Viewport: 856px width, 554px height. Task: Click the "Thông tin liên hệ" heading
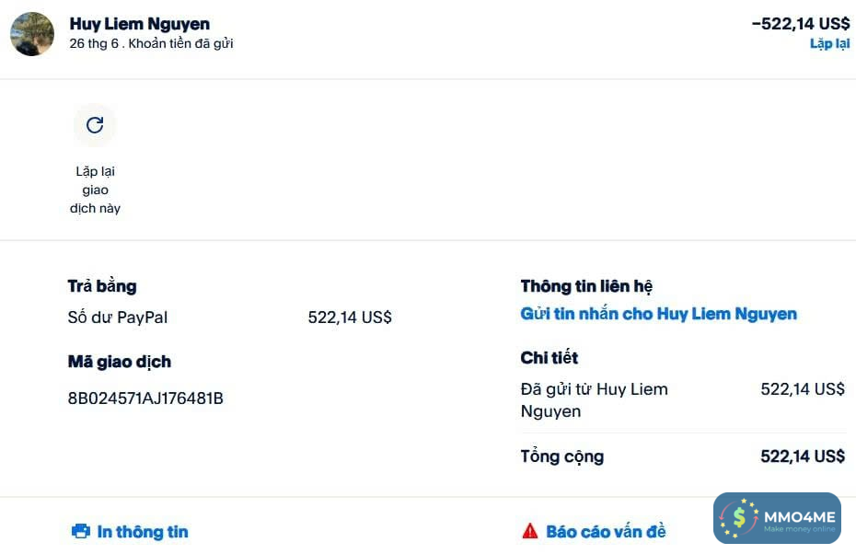click(586, 286)
